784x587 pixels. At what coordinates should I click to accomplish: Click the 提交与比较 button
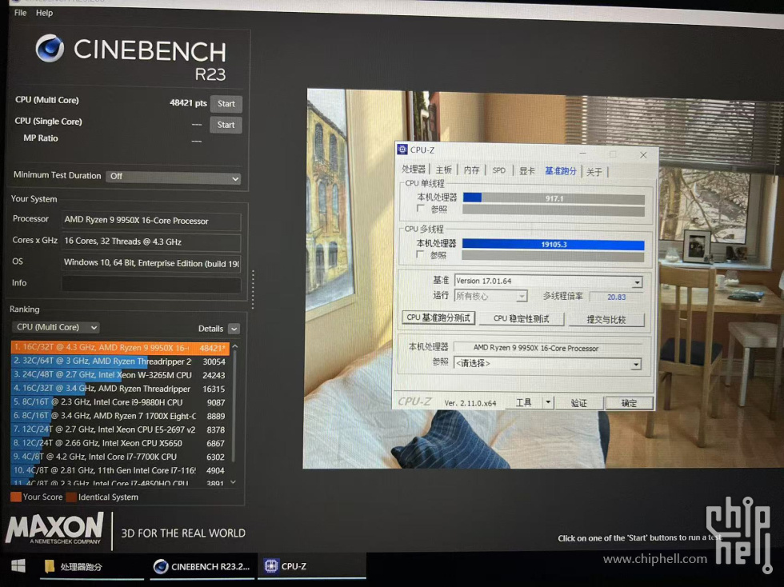click(606, 320)
